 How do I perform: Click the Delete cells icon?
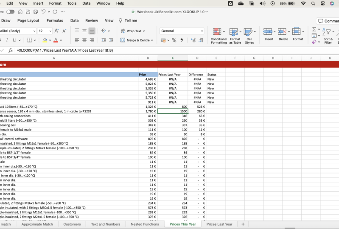(x=282, y=31)
